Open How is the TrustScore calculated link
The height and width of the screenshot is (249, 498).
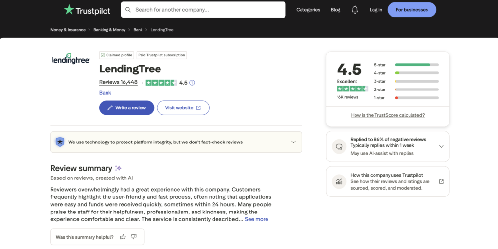tap(388, 115)
